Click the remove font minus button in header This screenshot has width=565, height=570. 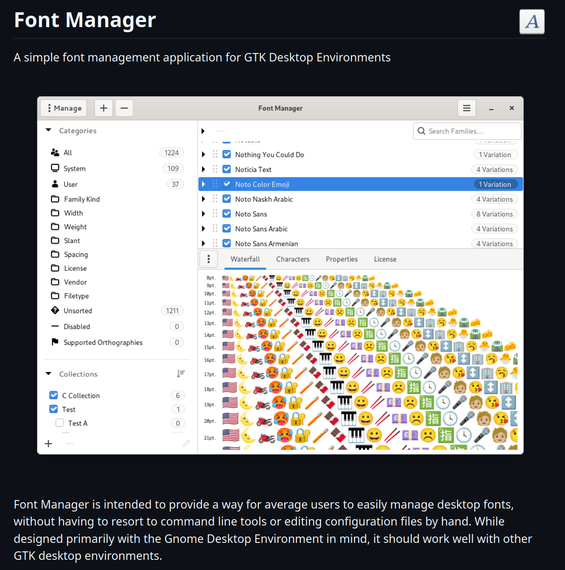pyautogui.click(x=124, y=108)
